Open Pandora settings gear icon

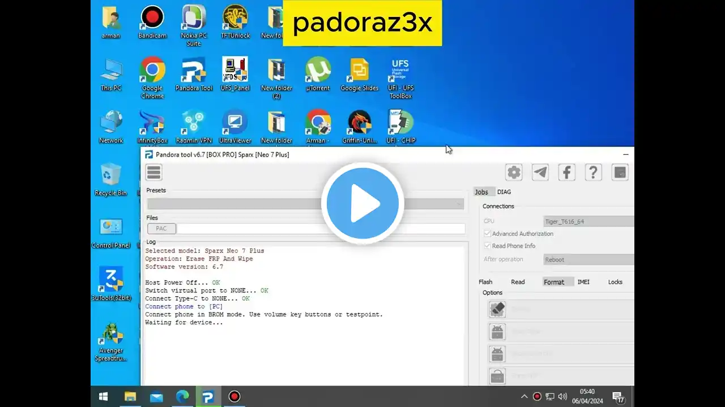(514, 172)
